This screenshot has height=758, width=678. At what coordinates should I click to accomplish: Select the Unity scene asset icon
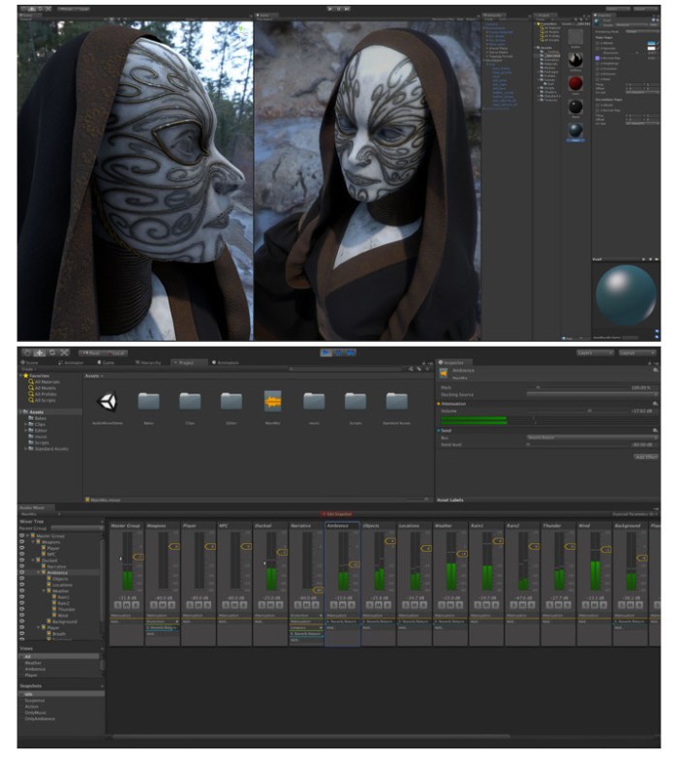click(x=107, y=401)
